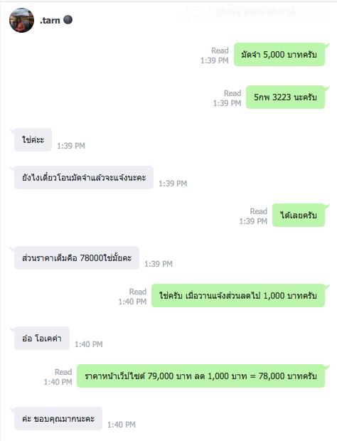Click the green bubble 'ได้เลยครับ'

click(x=299, y=215)
